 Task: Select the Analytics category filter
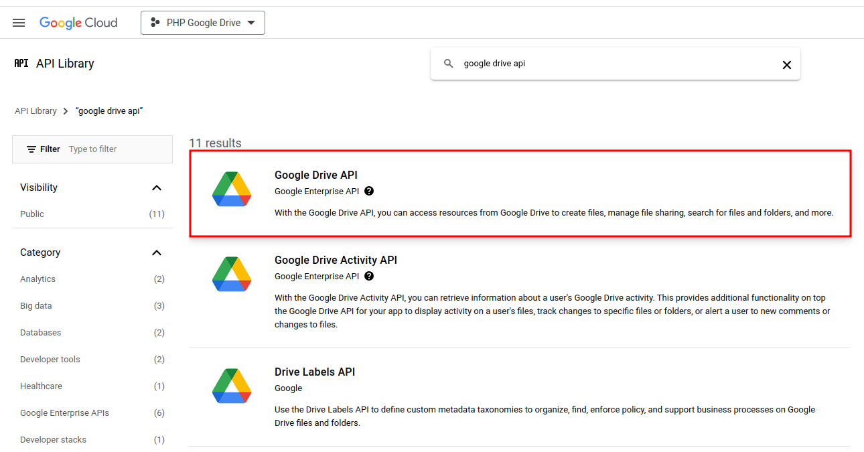point(38,279)
